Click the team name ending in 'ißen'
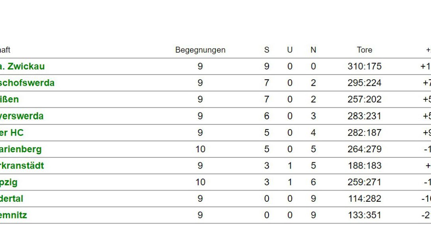431x230 pixels. [x=9, y=99]
